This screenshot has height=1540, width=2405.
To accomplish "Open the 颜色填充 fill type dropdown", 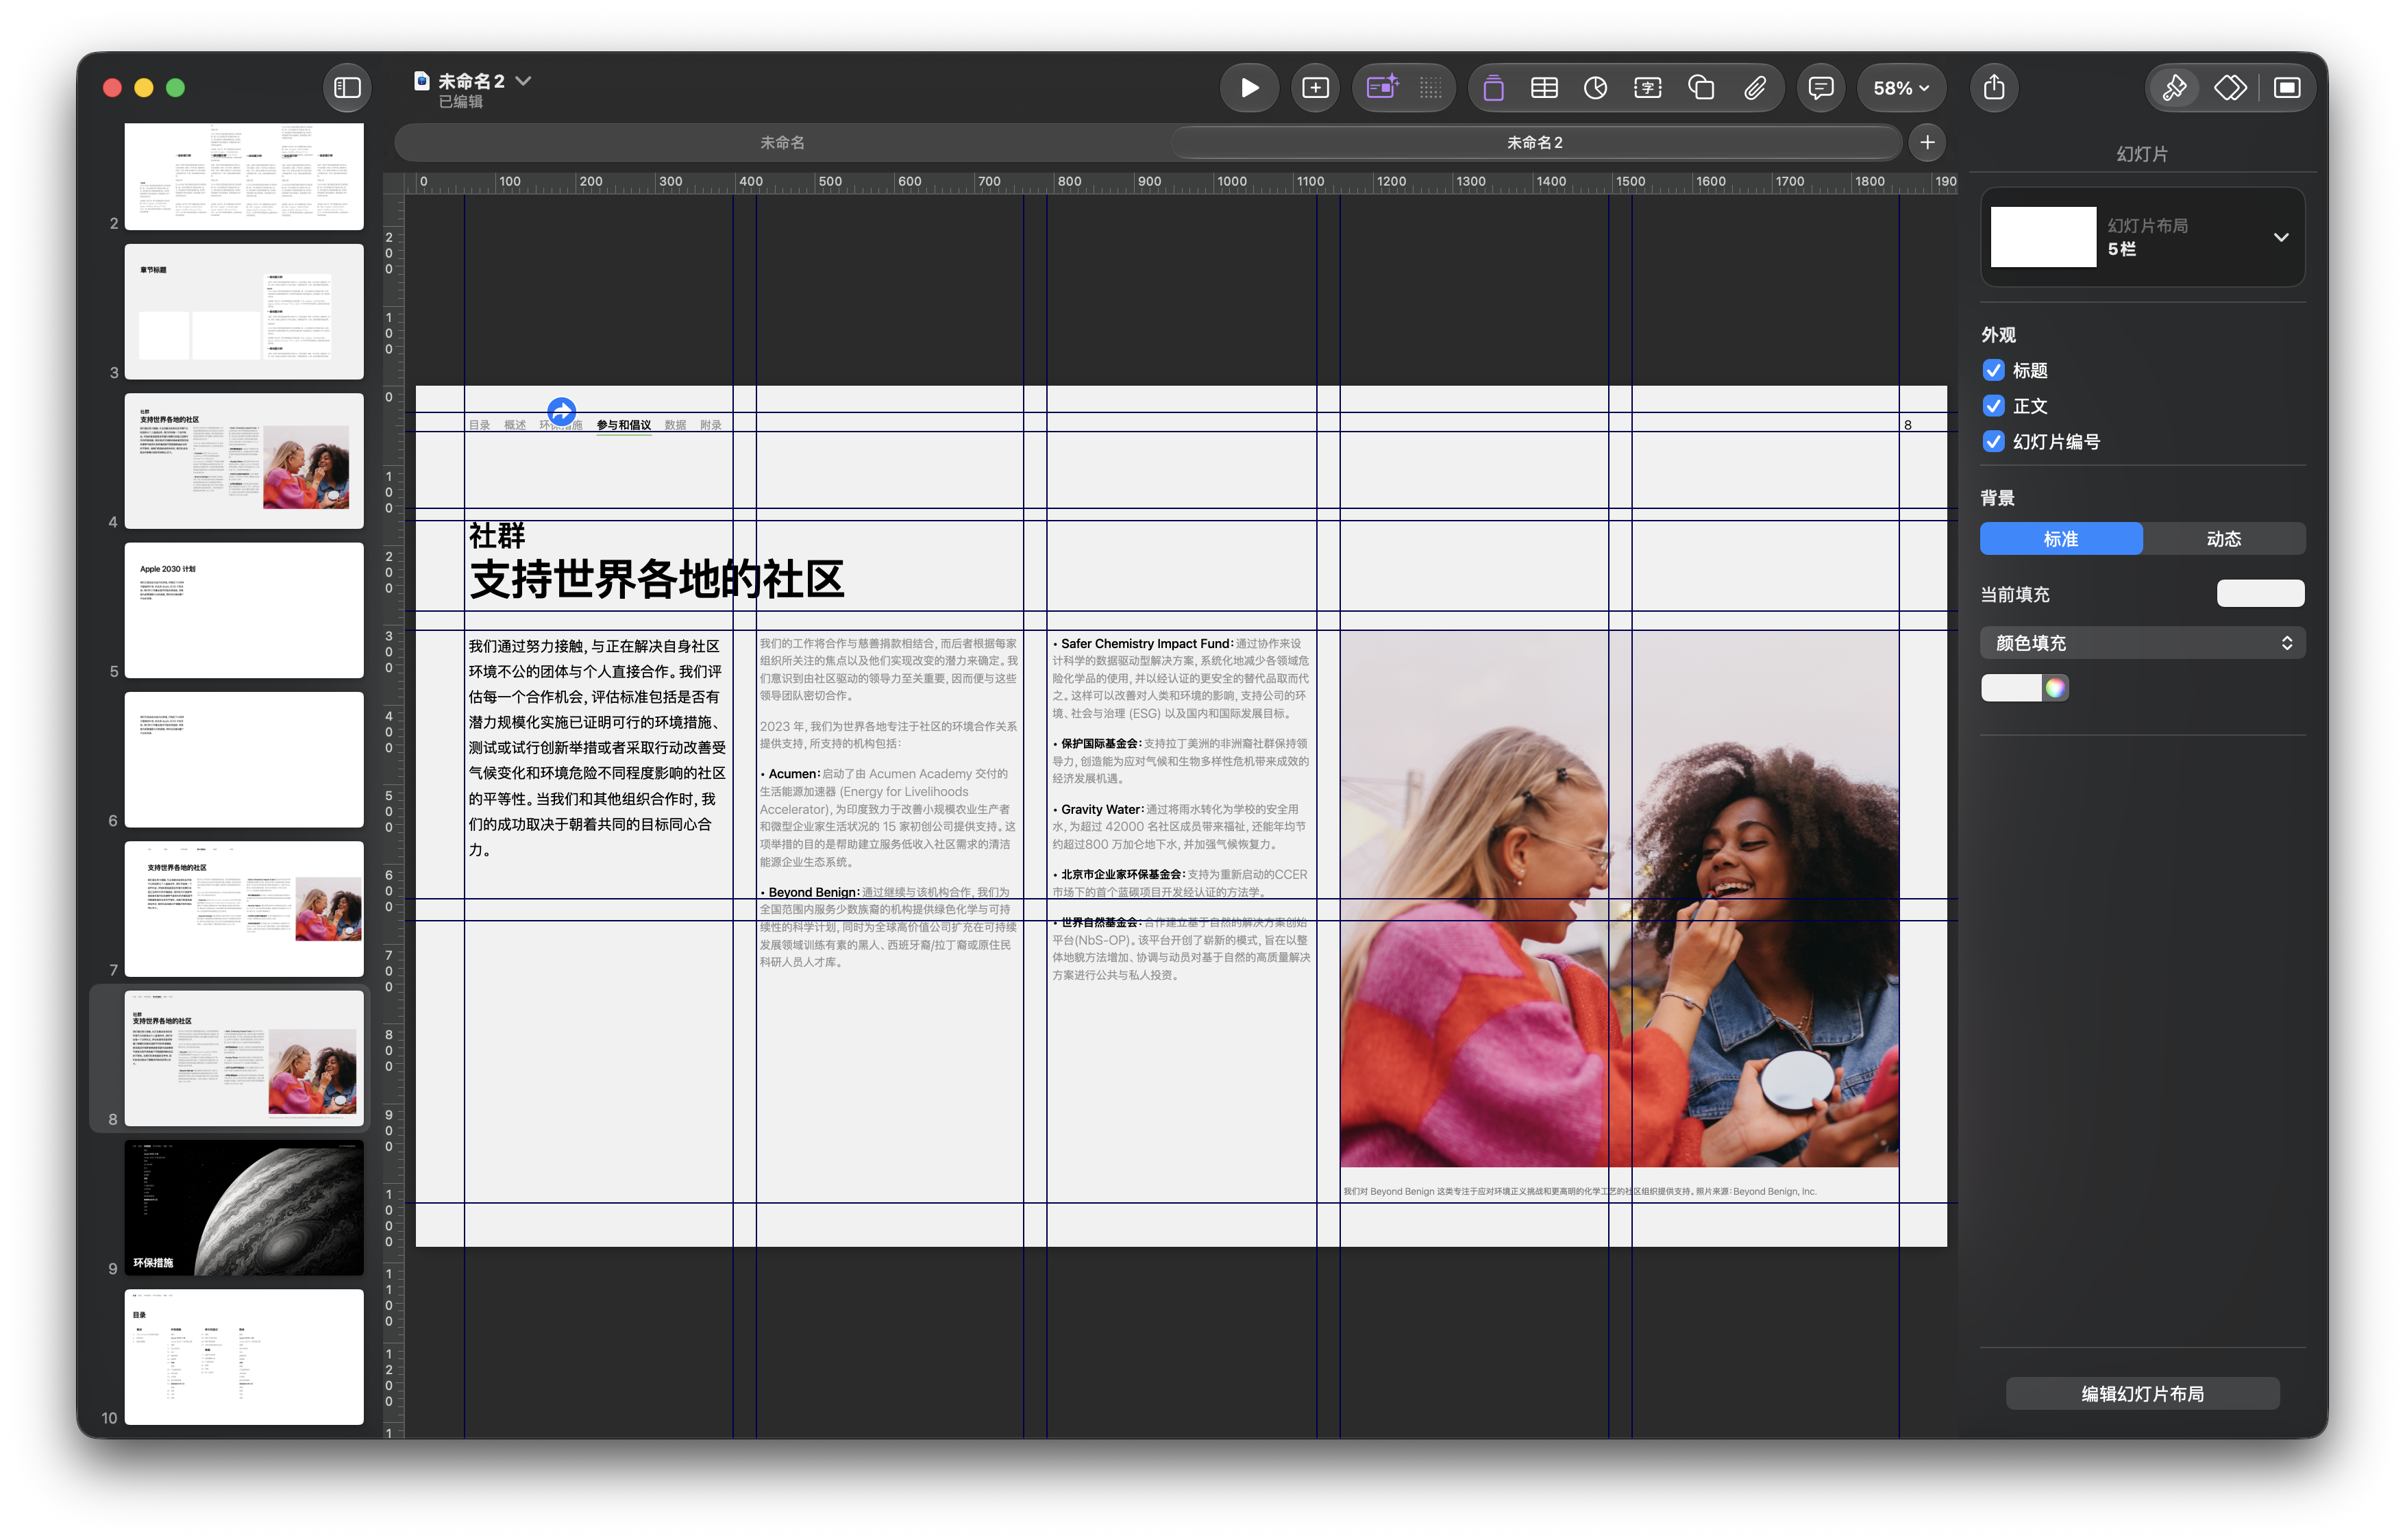I will tap(2142, 643).
